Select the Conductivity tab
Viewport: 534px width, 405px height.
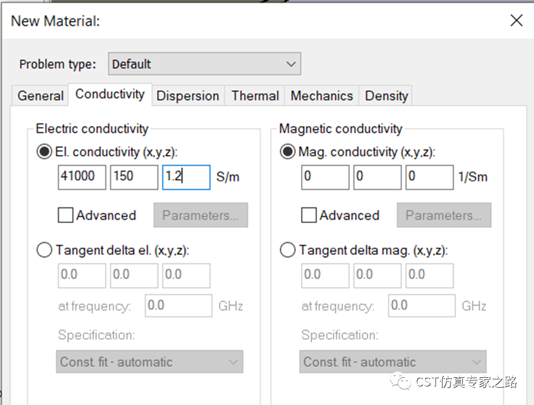110,94
